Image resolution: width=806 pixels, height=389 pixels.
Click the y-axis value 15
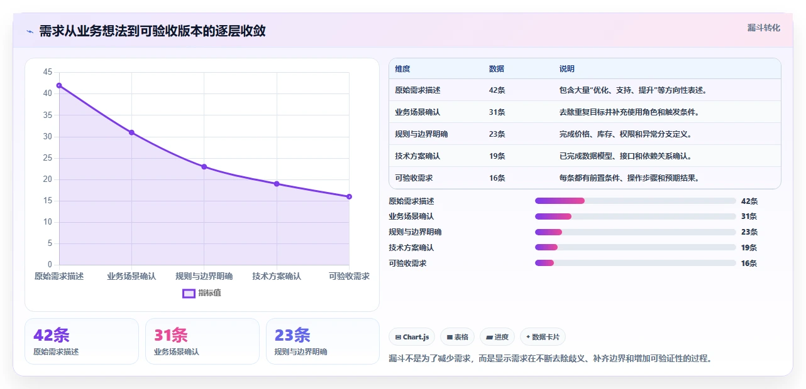point(48,201)
